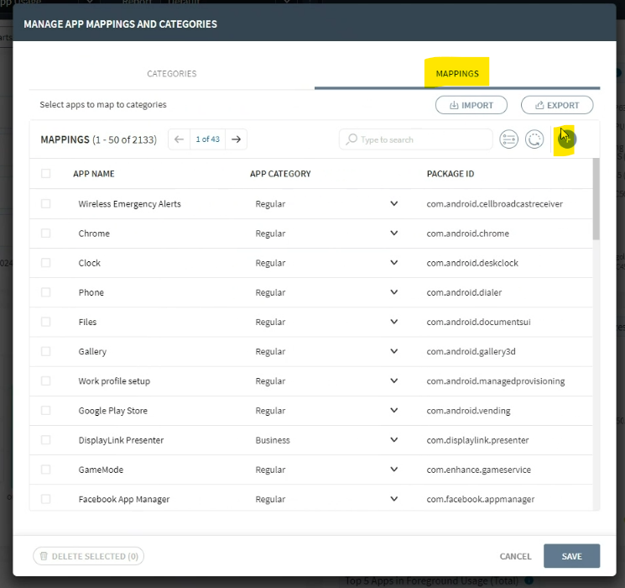Click the add mapping plus icon
Image resolution: width=625 pixels, height=588 pixels.
tap(567, 139)
